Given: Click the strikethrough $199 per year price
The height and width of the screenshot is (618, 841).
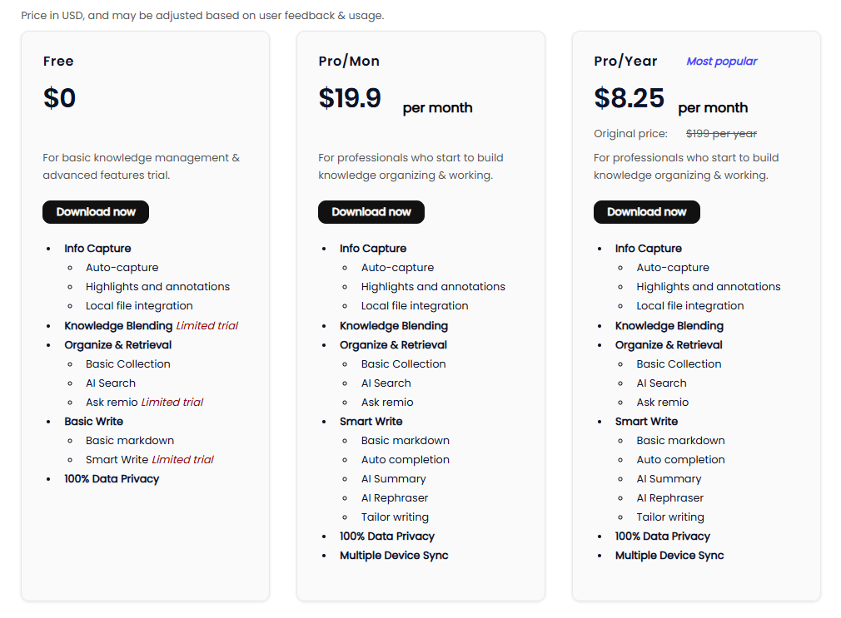Looking at the screenshot, I should (721, 133).
